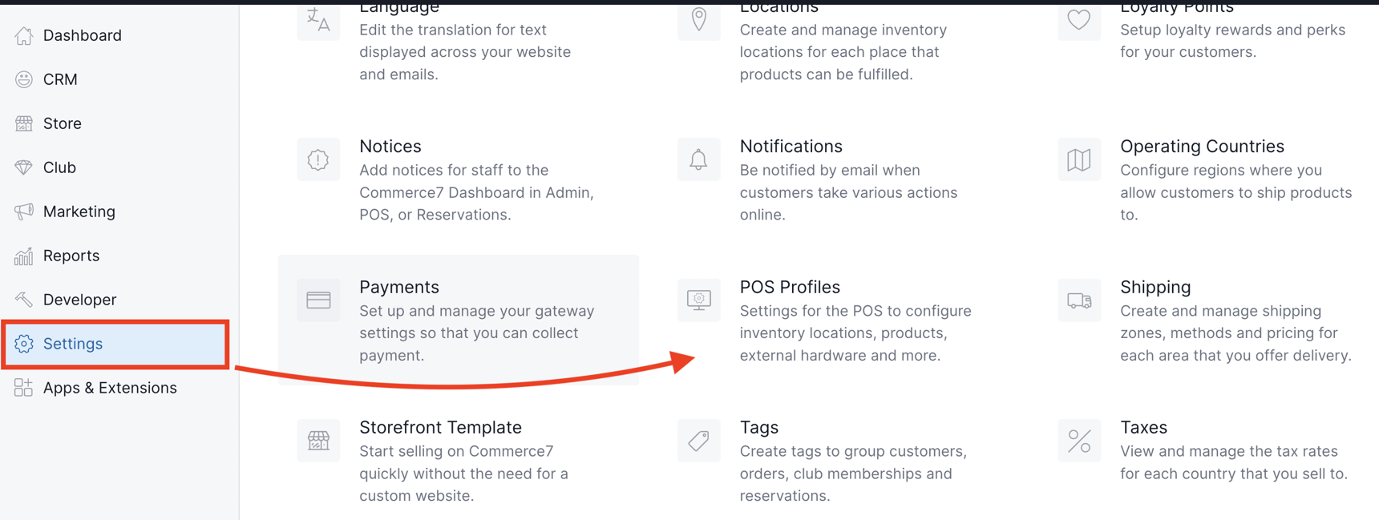Click the Payments credit card icon

tap(318, 300)
